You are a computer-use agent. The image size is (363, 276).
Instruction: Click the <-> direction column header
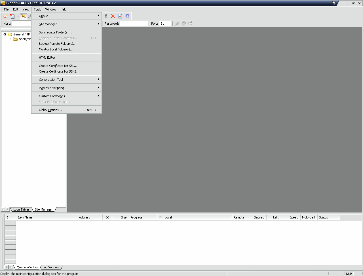(108, 217)
